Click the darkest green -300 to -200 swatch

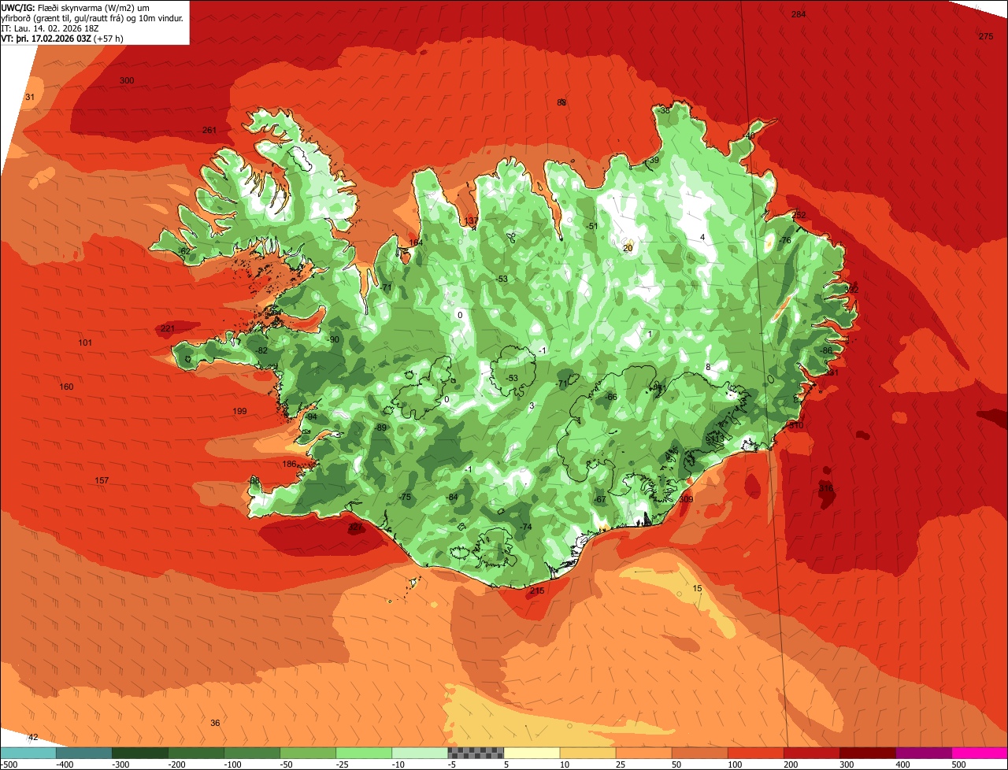139,753
